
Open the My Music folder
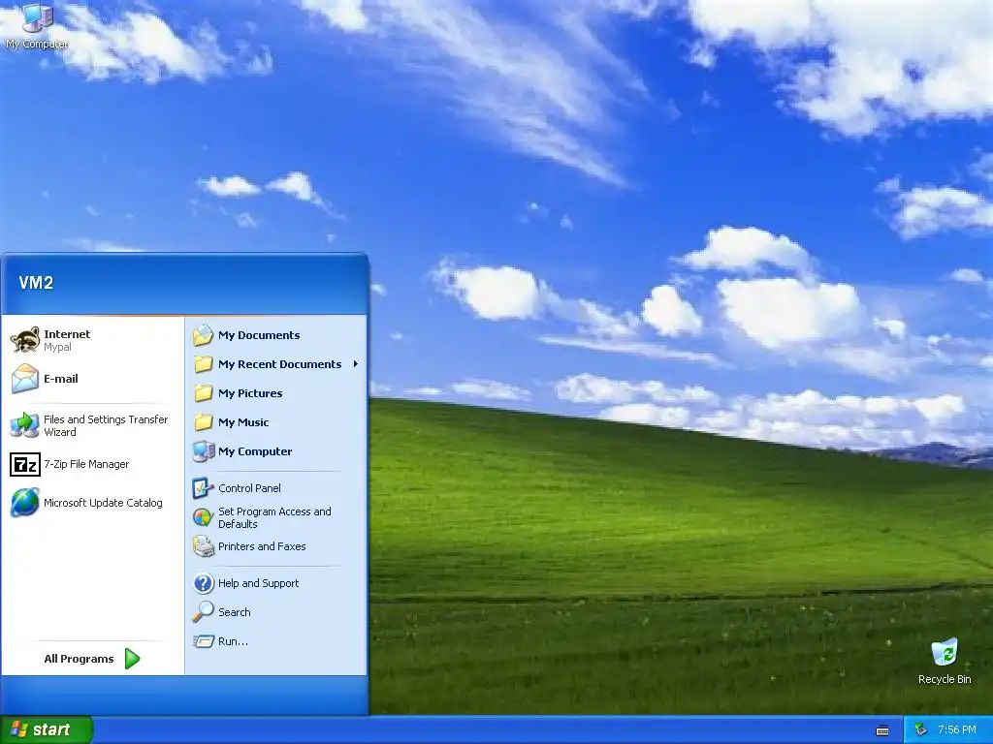click(x=276, y=422)
